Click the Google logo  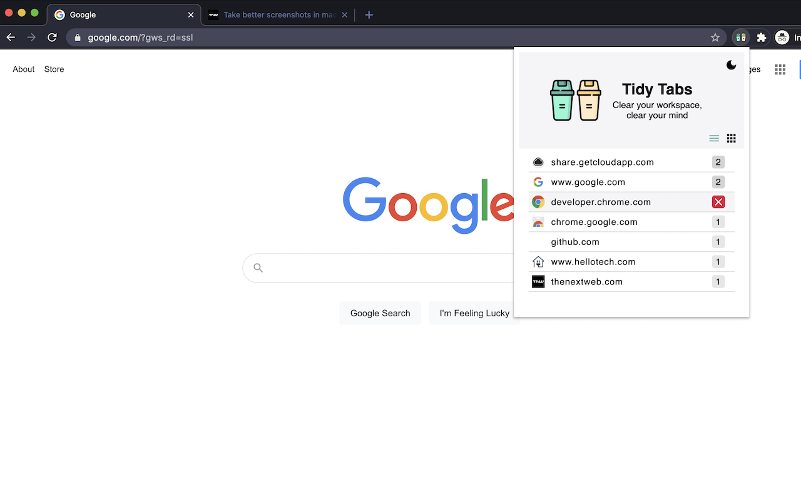pos(429,205)
